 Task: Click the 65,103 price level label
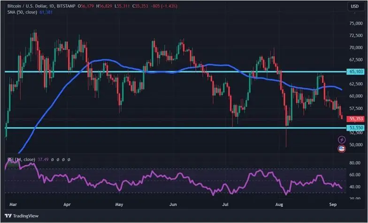(x=355, y=72)
